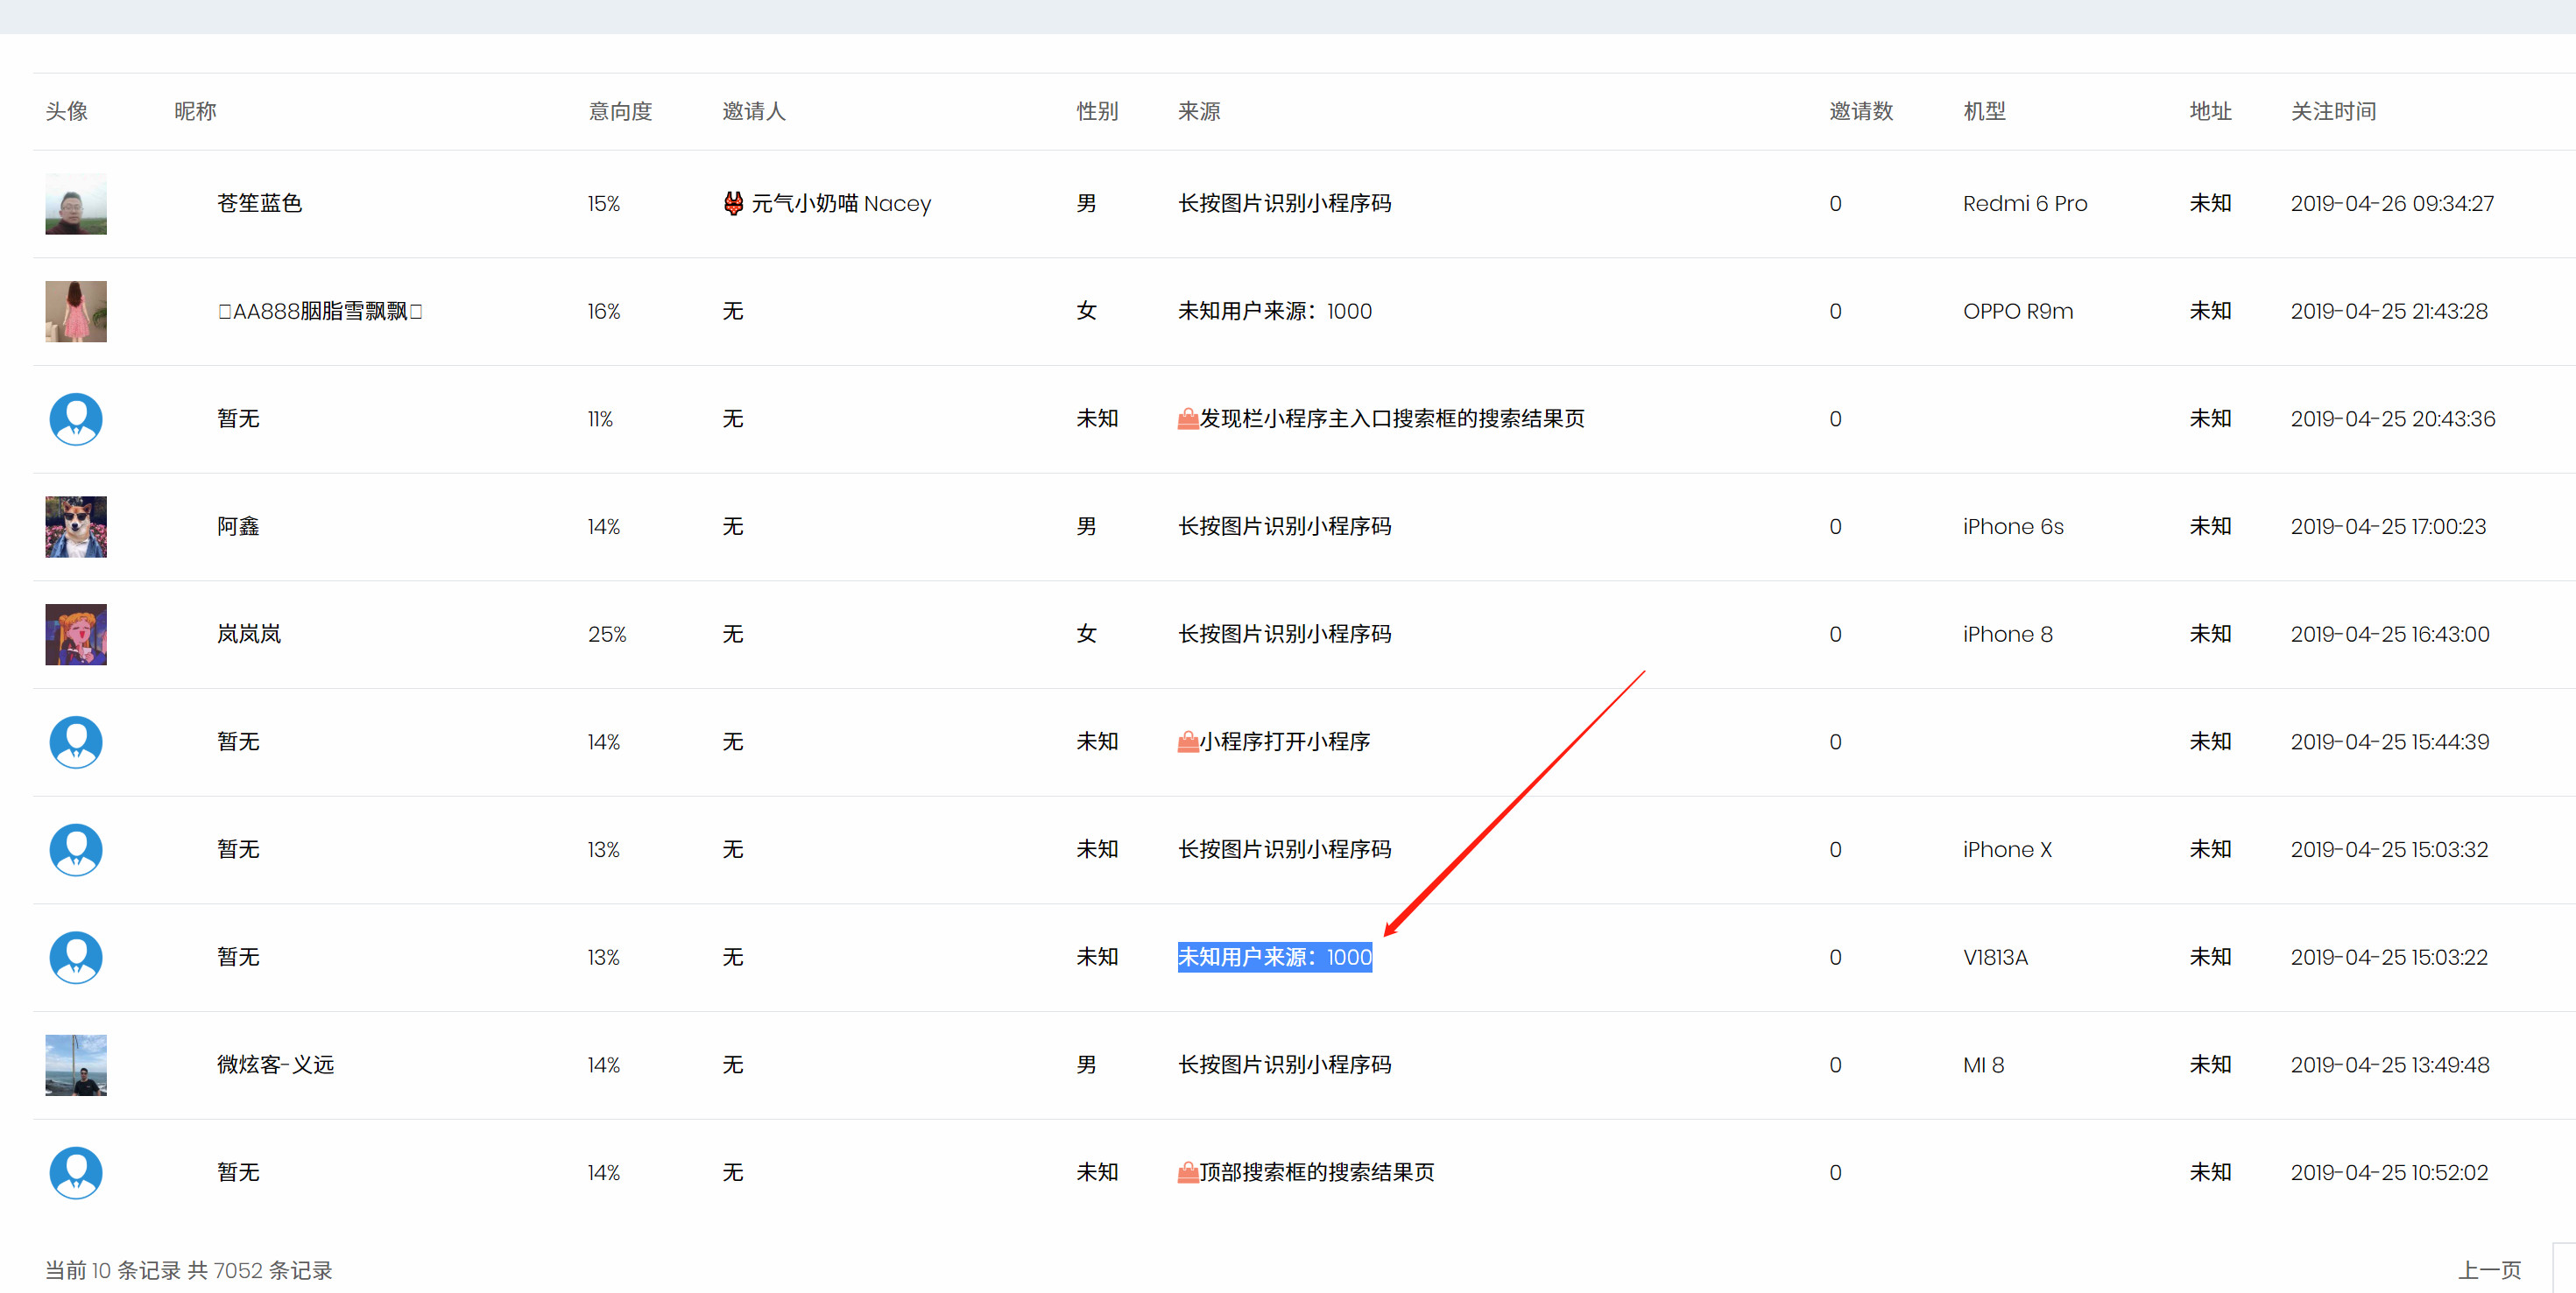The width and height of the screenshot is (2576, 1293).
Task: Click source 长按图片识别小程序码 in 阿鑫 row
Action: [1285, 527]
